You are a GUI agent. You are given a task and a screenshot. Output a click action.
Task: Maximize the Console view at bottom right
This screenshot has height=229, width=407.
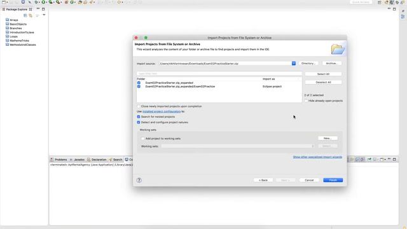(x=394, y=159)
